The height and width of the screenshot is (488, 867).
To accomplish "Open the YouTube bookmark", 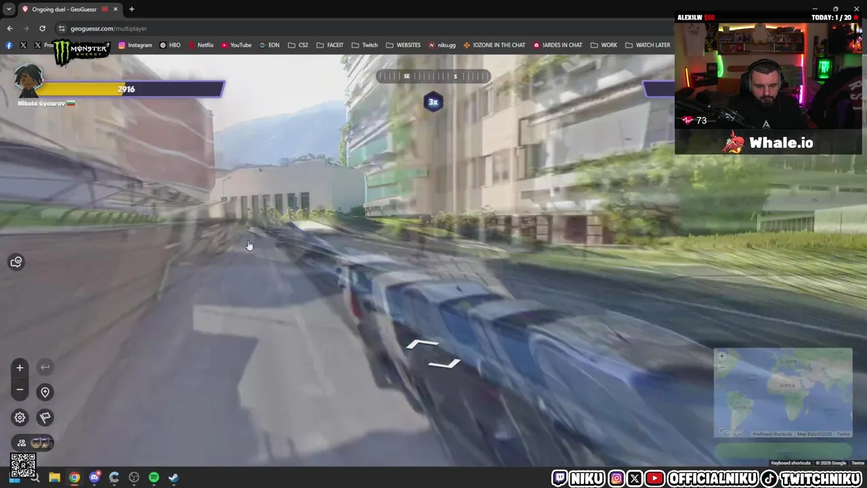I will pos(236,45).
